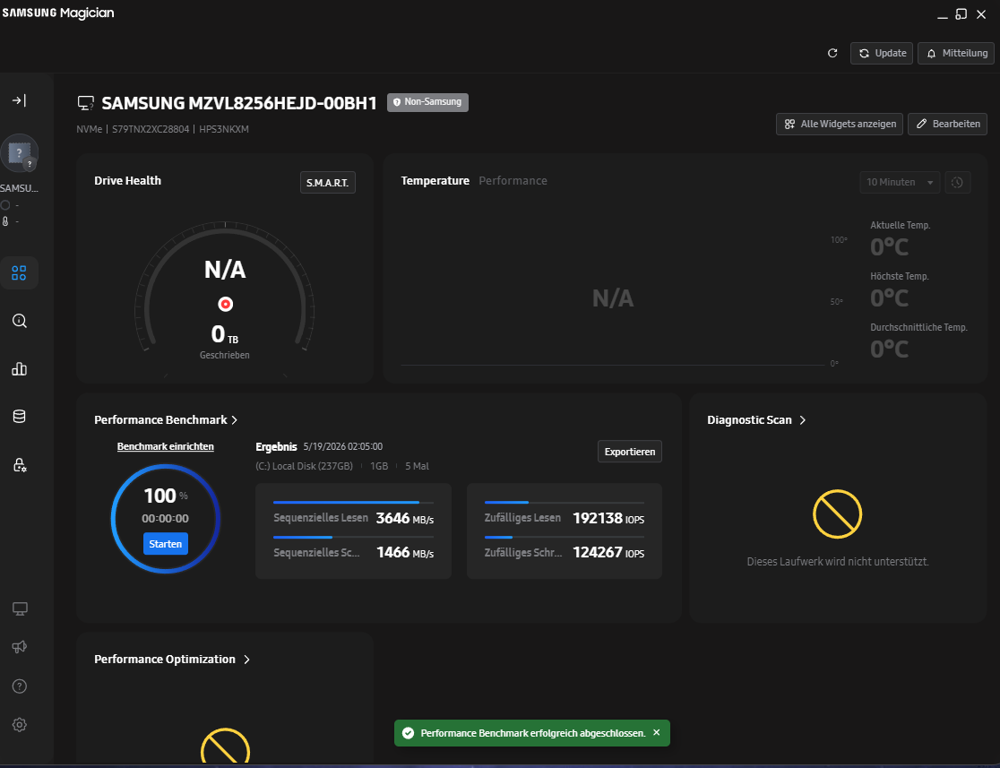Click the Aktuelle Temp. 0°C value
Viewport: 1000px width, 768px height.
coord(889,246)
